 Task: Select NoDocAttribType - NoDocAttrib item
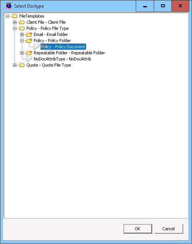[62, 59]
